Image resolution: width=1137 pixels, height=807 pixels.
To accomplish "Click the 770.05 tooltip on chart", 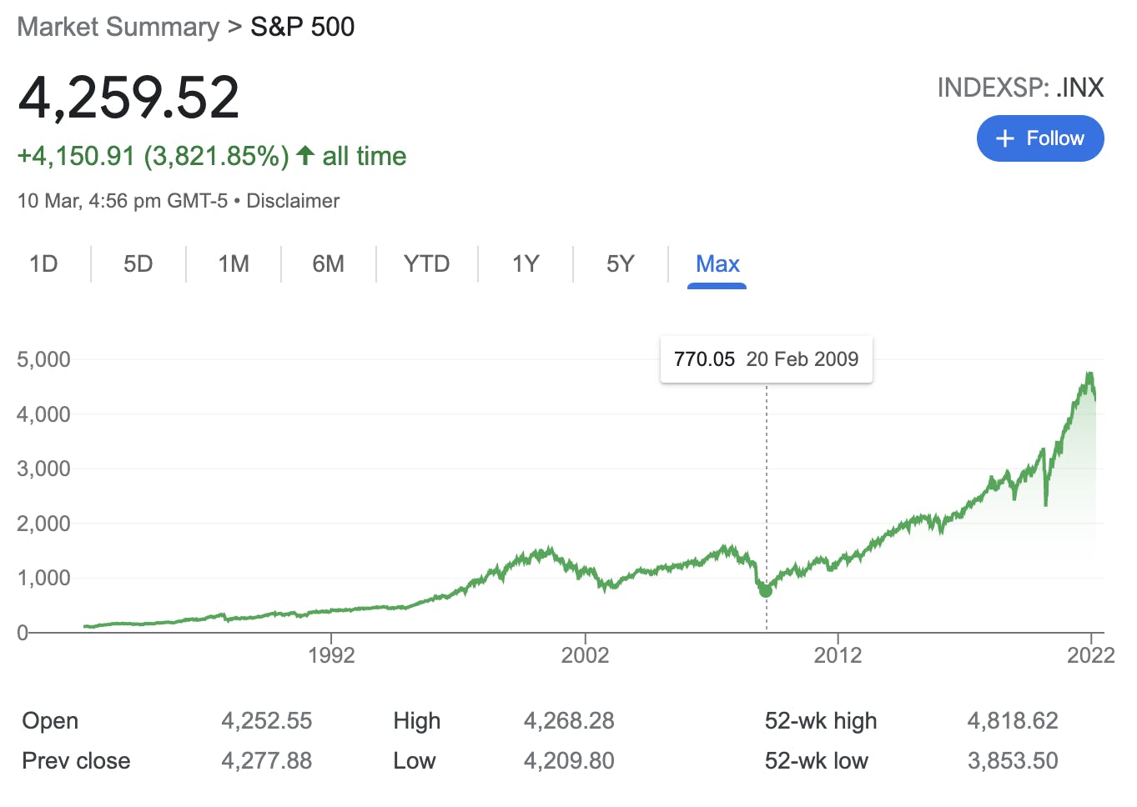I will tap(766, 359).
